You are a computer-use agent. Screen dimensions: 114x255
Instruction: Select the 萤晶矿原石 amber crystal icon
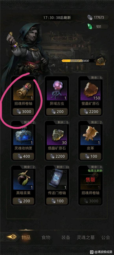click(90, 90)
